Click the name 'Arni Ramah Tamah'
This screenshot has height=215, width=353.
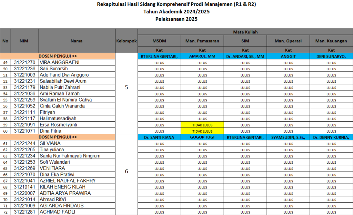click(x=60, y=94)
